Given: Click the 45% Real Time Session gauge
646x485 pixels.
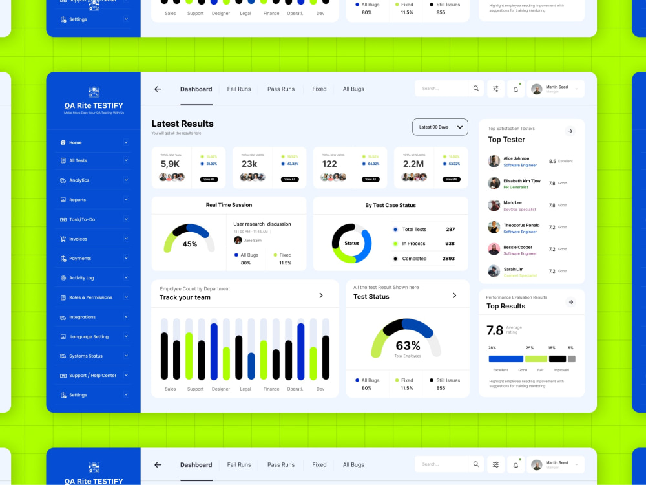Looking at the screenshot, I should 189,239.
